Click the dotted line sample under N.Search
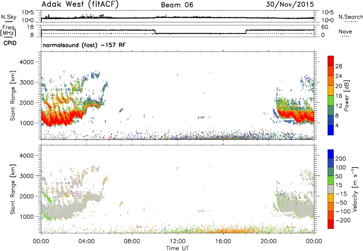This screenshot has height=251, width=363. tap(351, 21)
